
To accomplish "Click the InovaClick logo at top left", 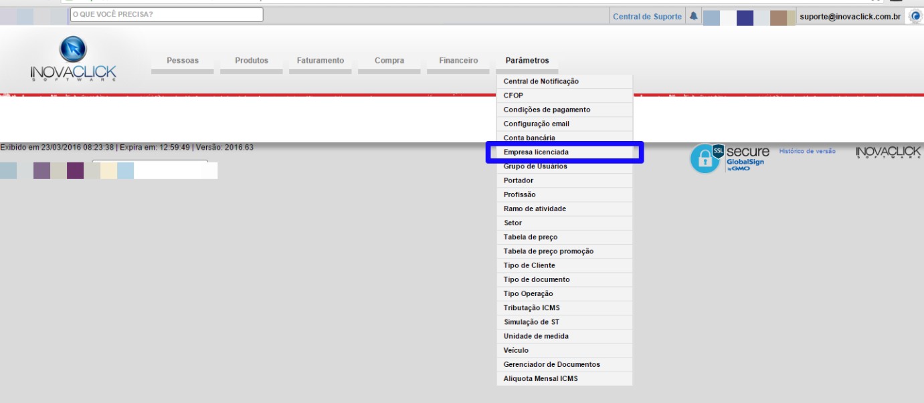I will pos(73,59).
